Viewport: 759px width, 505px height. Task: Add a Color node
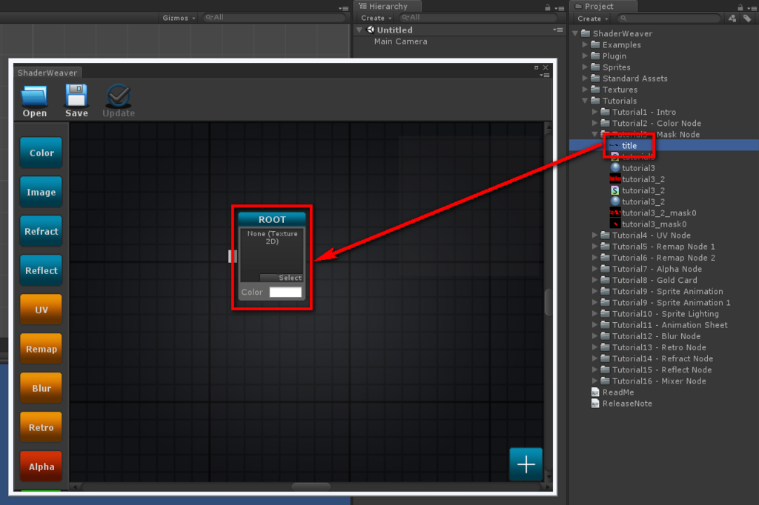[x=42, y=153]
